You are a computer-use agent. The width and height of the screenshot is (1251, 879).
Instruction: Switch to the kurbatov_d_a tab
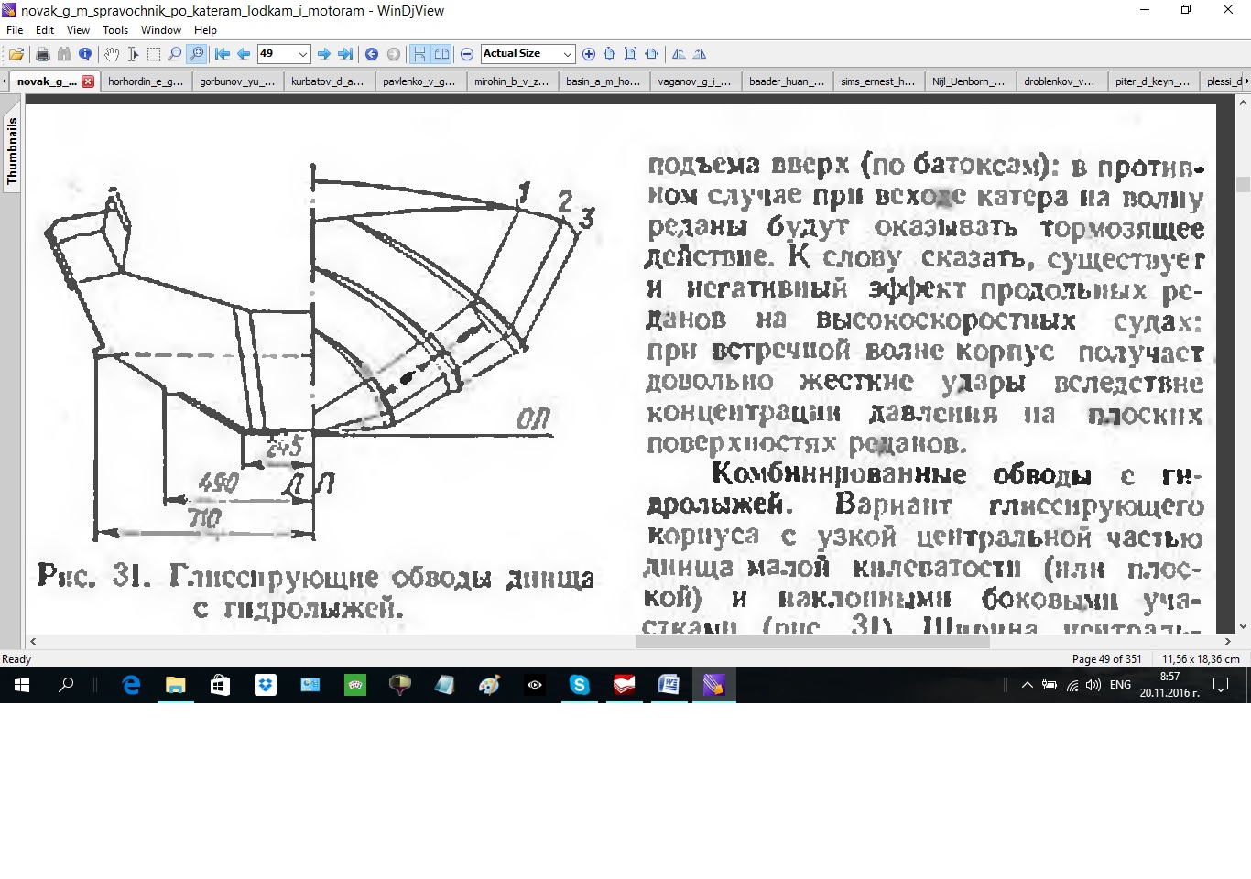(327, 81)
